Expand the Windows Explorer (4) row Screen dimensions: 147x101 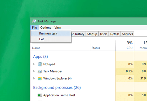click(34, 78)
